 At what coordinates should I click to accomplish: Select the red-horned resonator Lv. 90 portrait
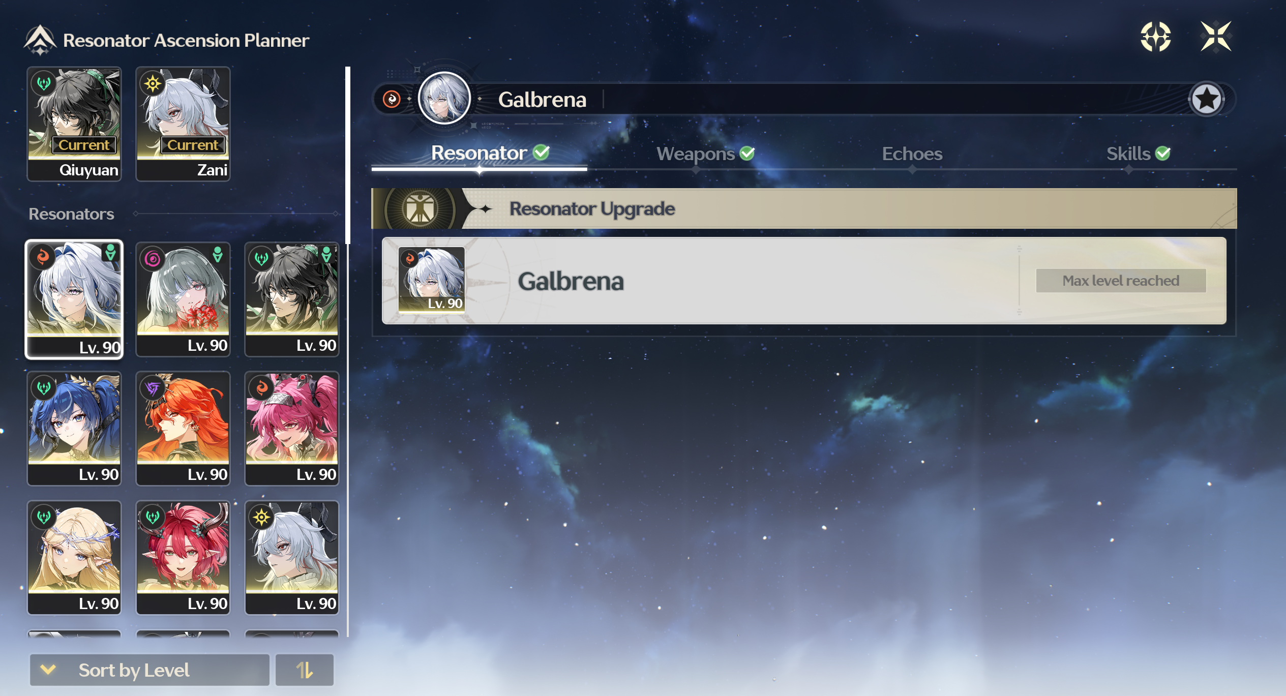(183, 558)
